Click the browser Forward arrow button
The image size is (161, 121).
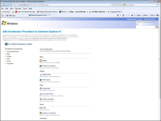point(6,5)
